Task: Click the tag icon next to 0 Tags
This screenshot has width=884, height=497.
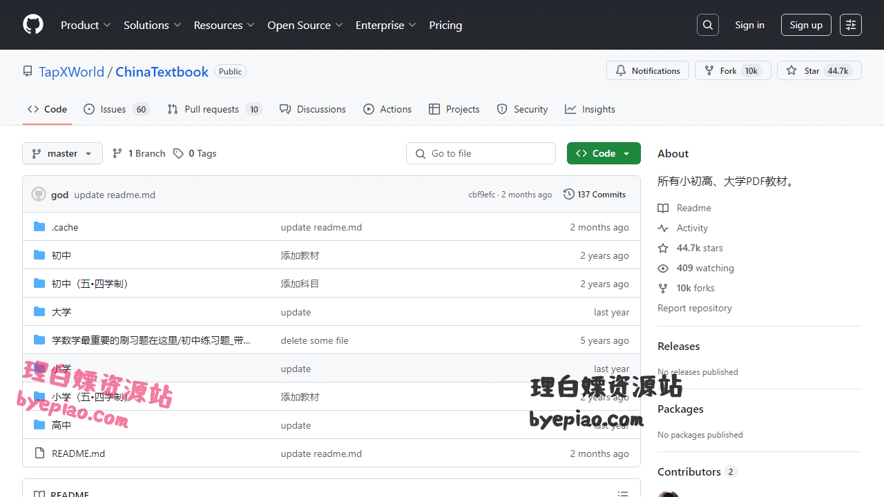Action: 179,153
